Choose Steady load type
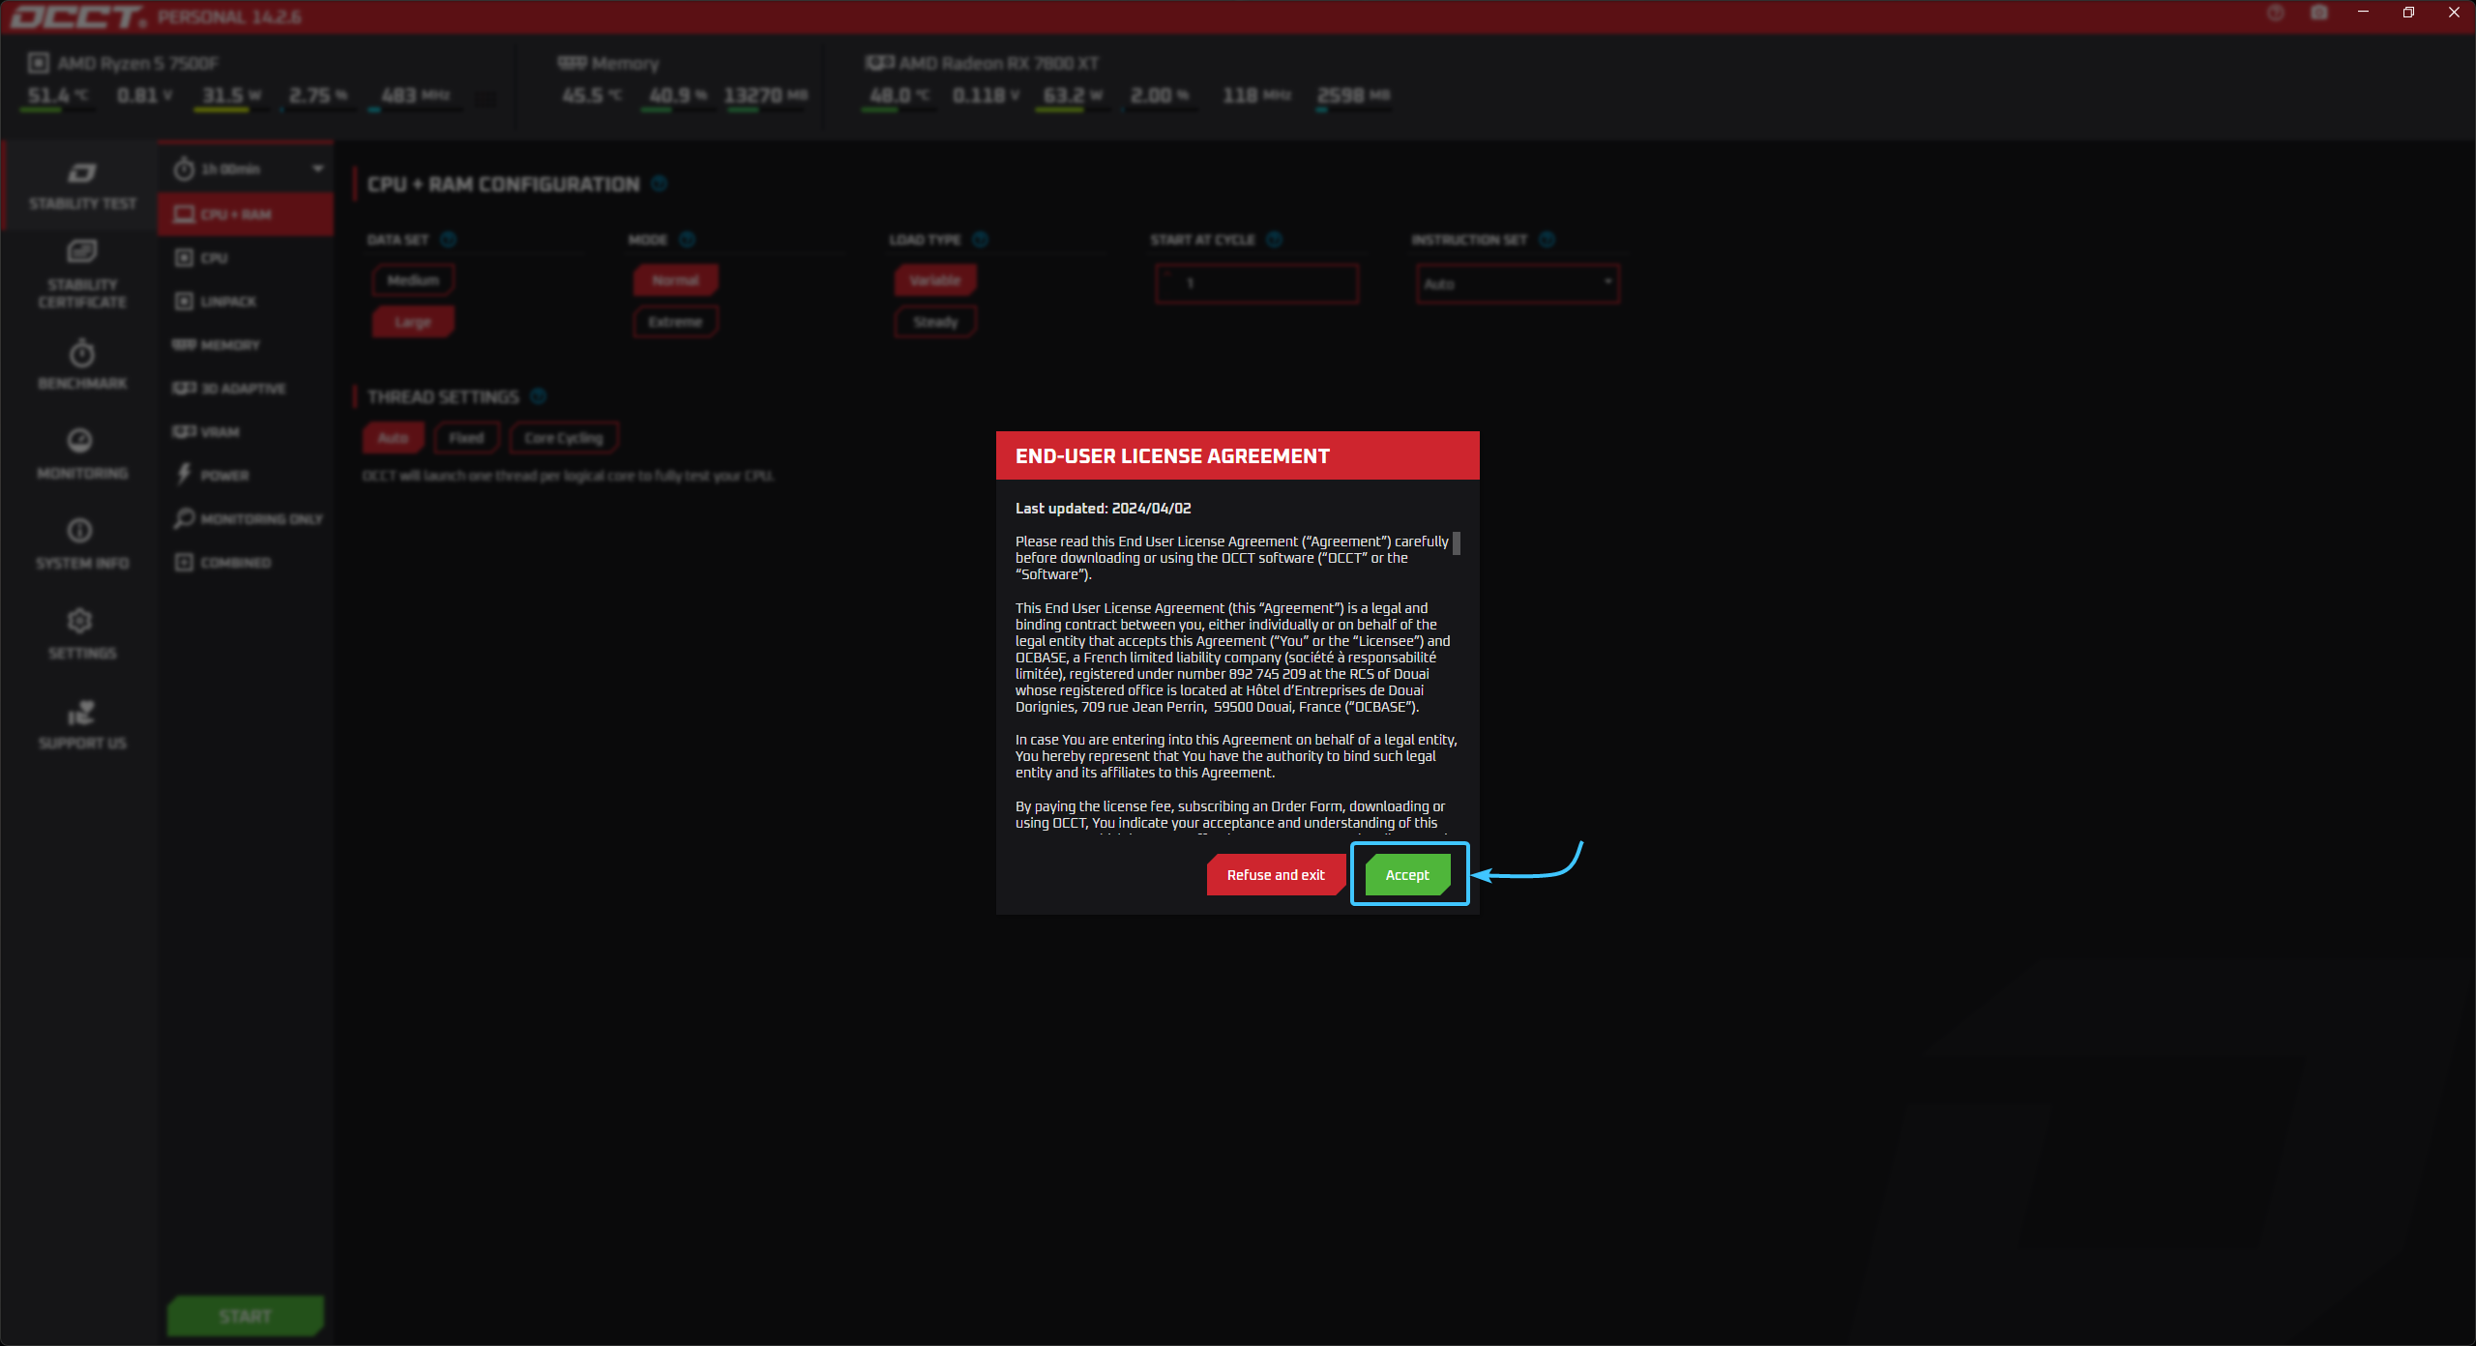 coord(934,322)
